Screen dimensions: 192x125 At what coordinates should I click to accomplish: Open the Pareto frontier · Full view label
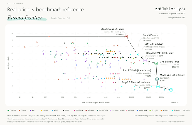tap(60, 18)
